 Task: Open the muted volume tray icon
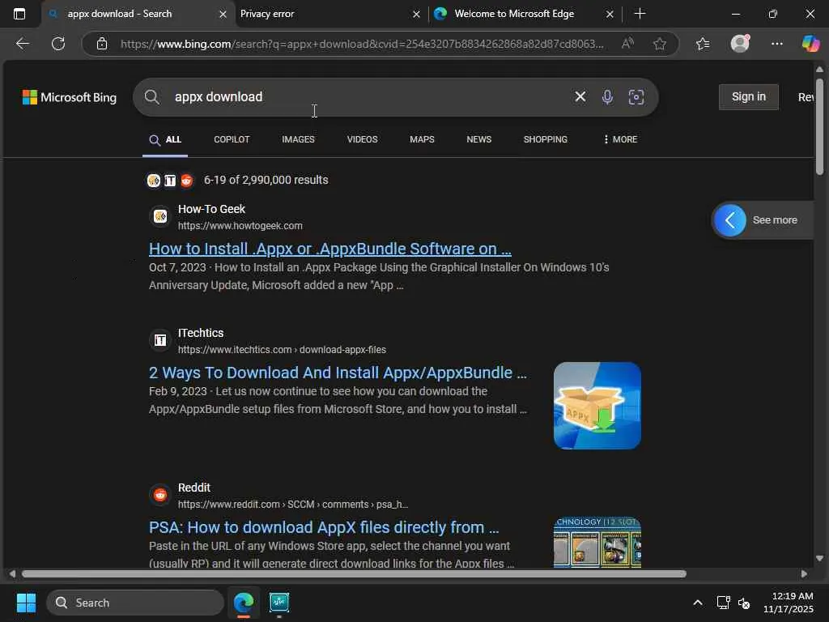[744, 603]
